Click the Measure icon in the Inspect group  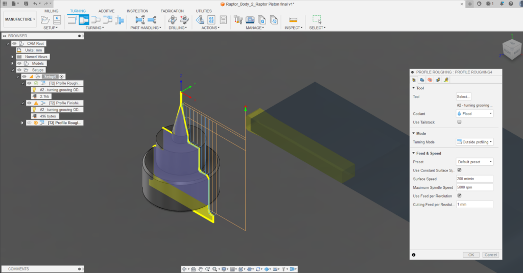click(x=293, y=20)
